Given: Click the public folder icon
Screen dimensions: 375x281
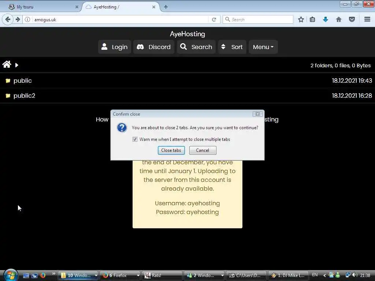Looking at the screenshot, I should (x=8, y=81).
